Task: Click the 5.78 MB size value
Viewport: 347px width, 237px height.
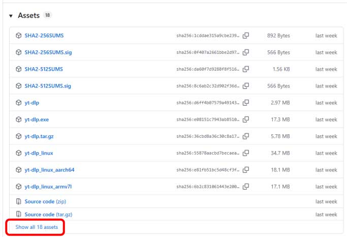Action: [x=280, y=136]
